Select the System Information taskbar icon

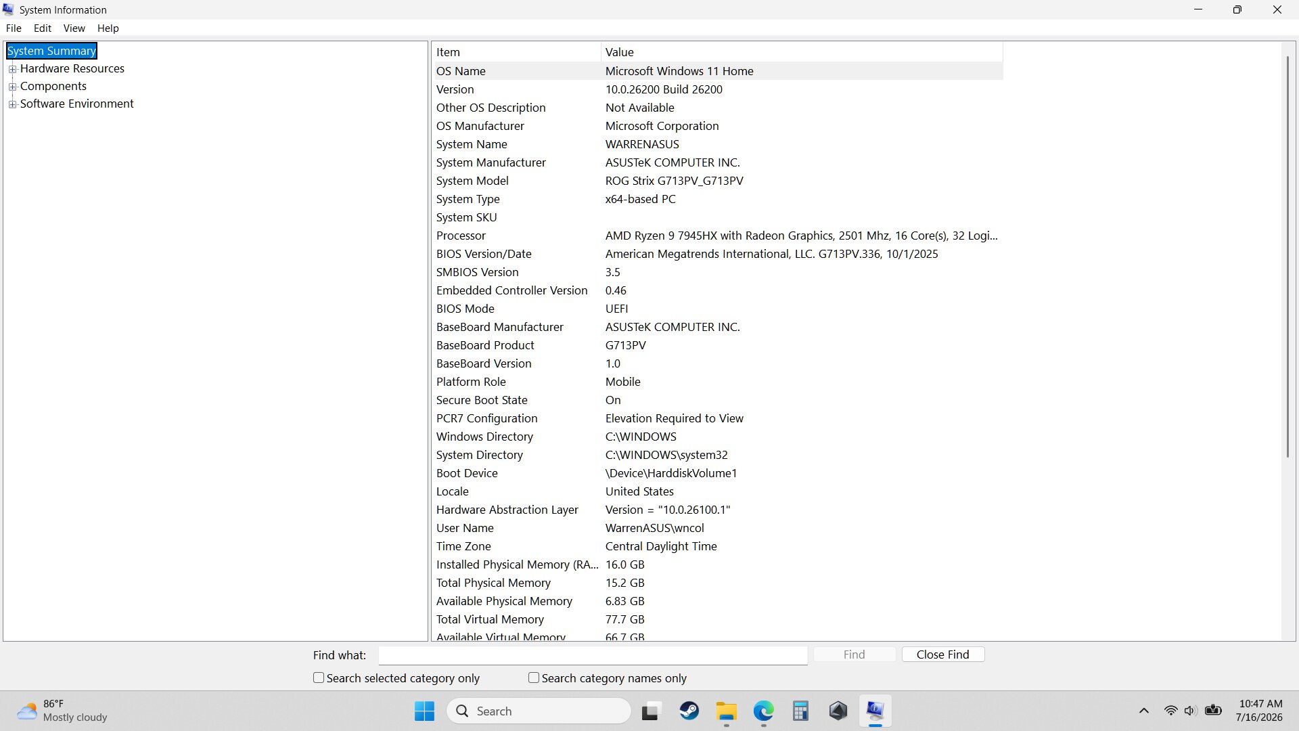(x=875, y=711)
